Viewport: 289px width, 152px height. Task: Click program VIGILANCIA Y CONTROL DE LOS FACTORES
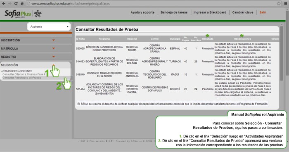[x=104, y=89]
